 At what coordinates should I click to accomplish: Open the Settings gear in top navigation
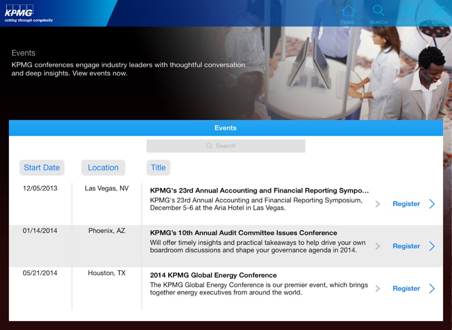pos(408,14)
